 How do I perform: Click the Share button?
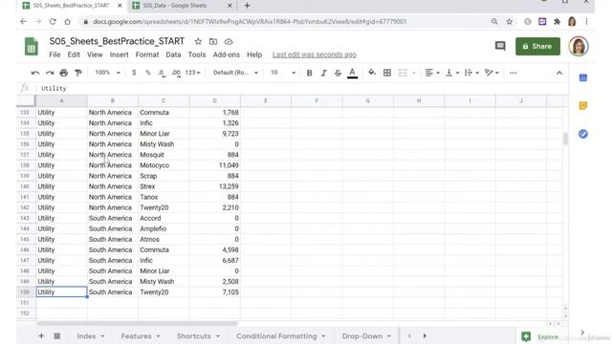pyautogui.click(x=537, y=46)
